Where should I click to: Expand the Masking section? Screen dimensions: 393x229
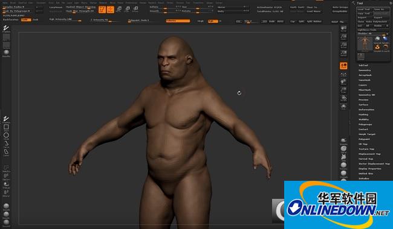[x=363, y=114]
